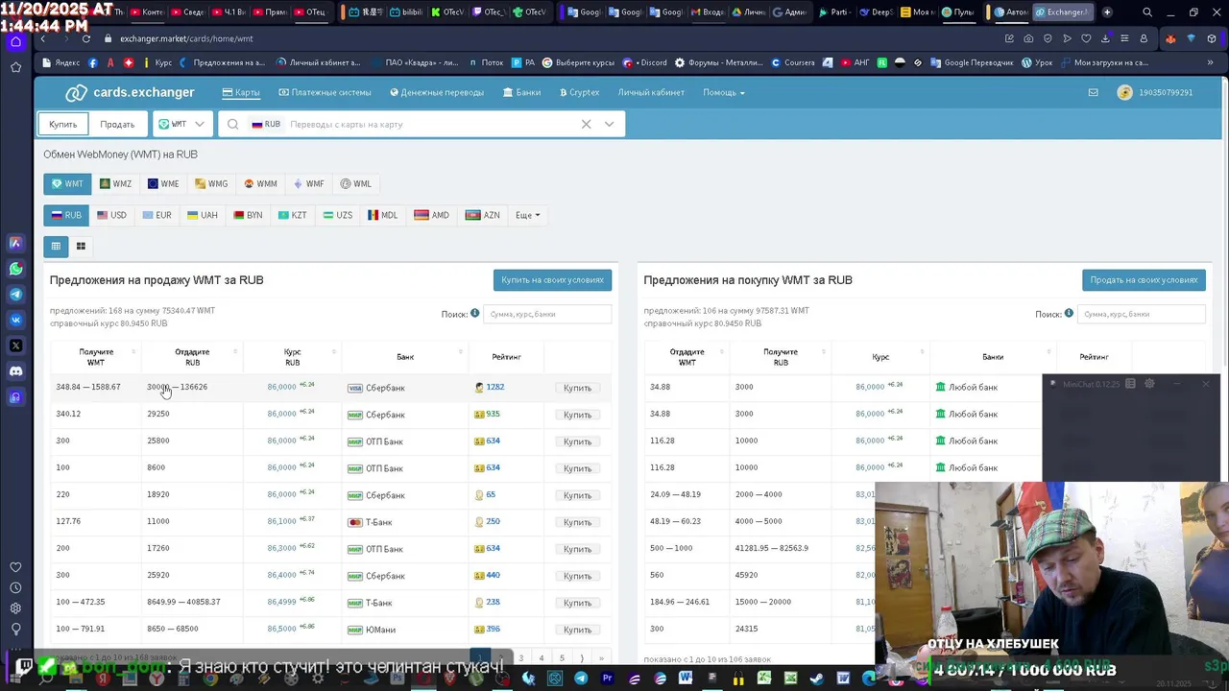Switch offers to grid view
This screenshot has height=691, width=1229.
point(81,247)
